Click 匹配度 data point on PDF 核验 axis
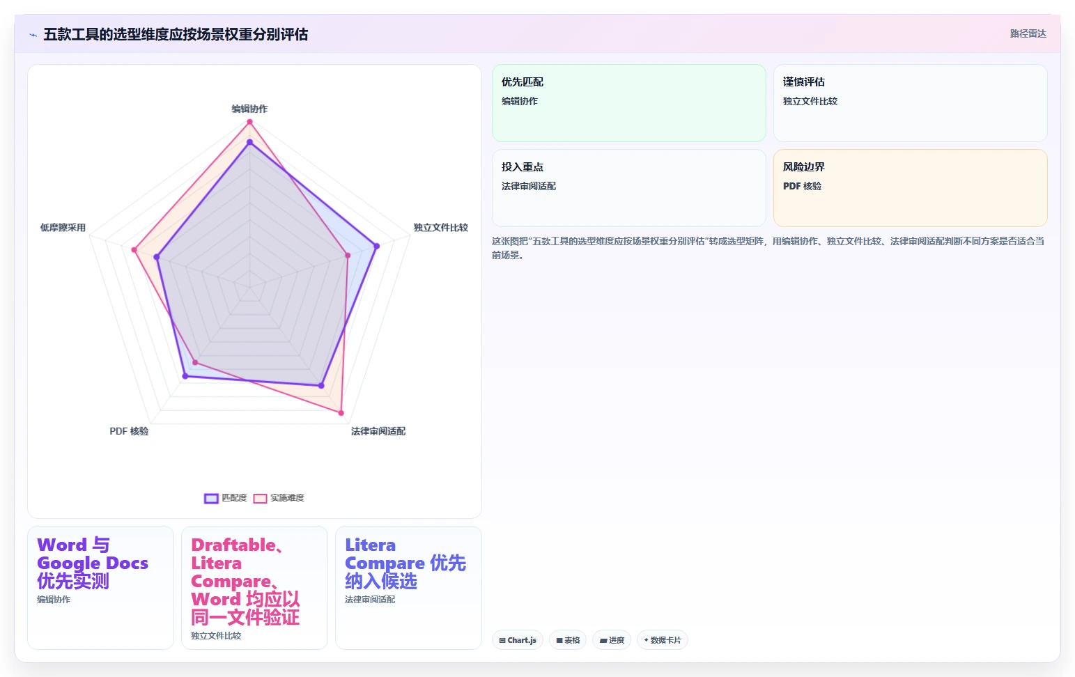The image size is (1075, 677). pos(185,376)
